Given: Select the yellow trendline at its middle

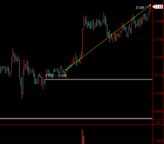Looking at the screenshot, I should pyautogui.click(x=108, y=37).
